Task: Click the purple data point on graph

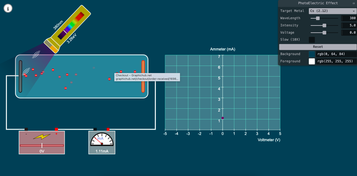Action: 223,118
